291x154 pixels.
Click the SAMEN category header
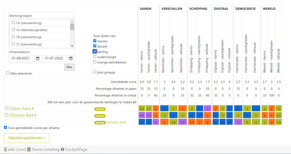coord(146,9)
